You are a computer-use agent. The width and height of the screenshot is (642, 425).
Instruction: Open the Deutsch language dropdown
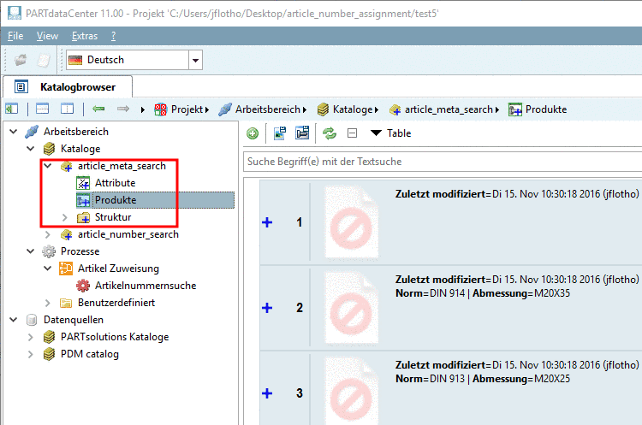[195, 60]
